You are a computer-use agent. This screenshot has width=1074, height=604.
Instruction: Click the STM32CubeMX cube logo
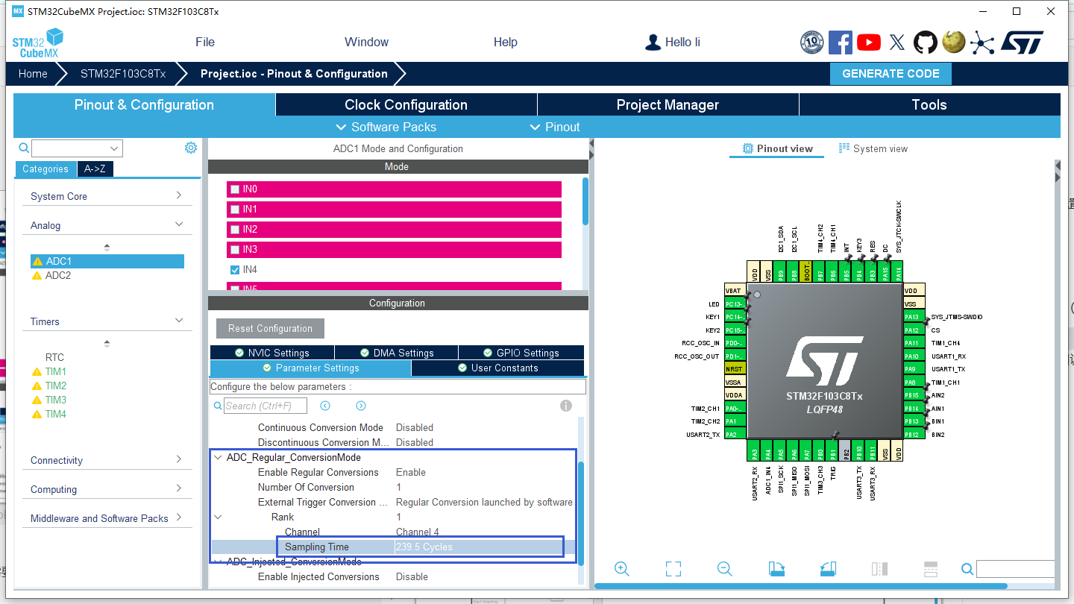click(38, 43)
